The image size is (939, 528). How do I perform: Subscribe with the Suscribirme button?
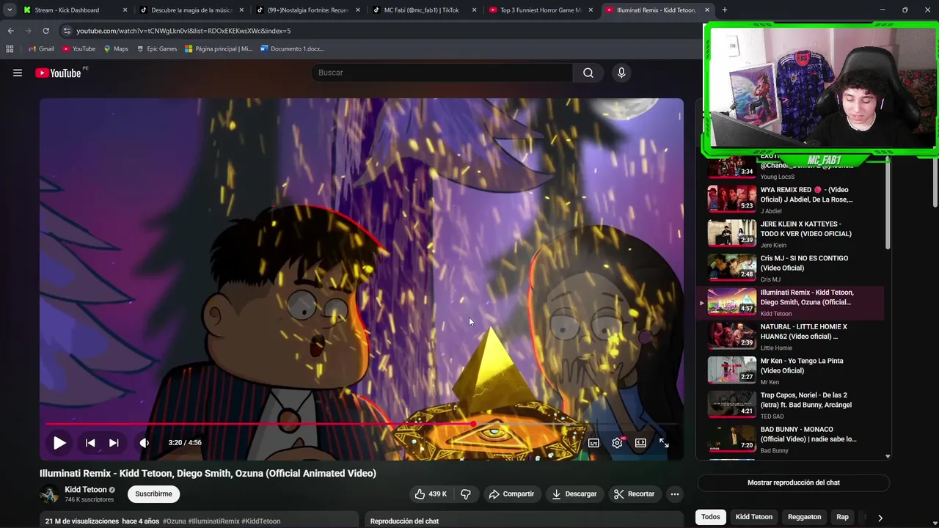pyautogui.click(x=154, y=494)
